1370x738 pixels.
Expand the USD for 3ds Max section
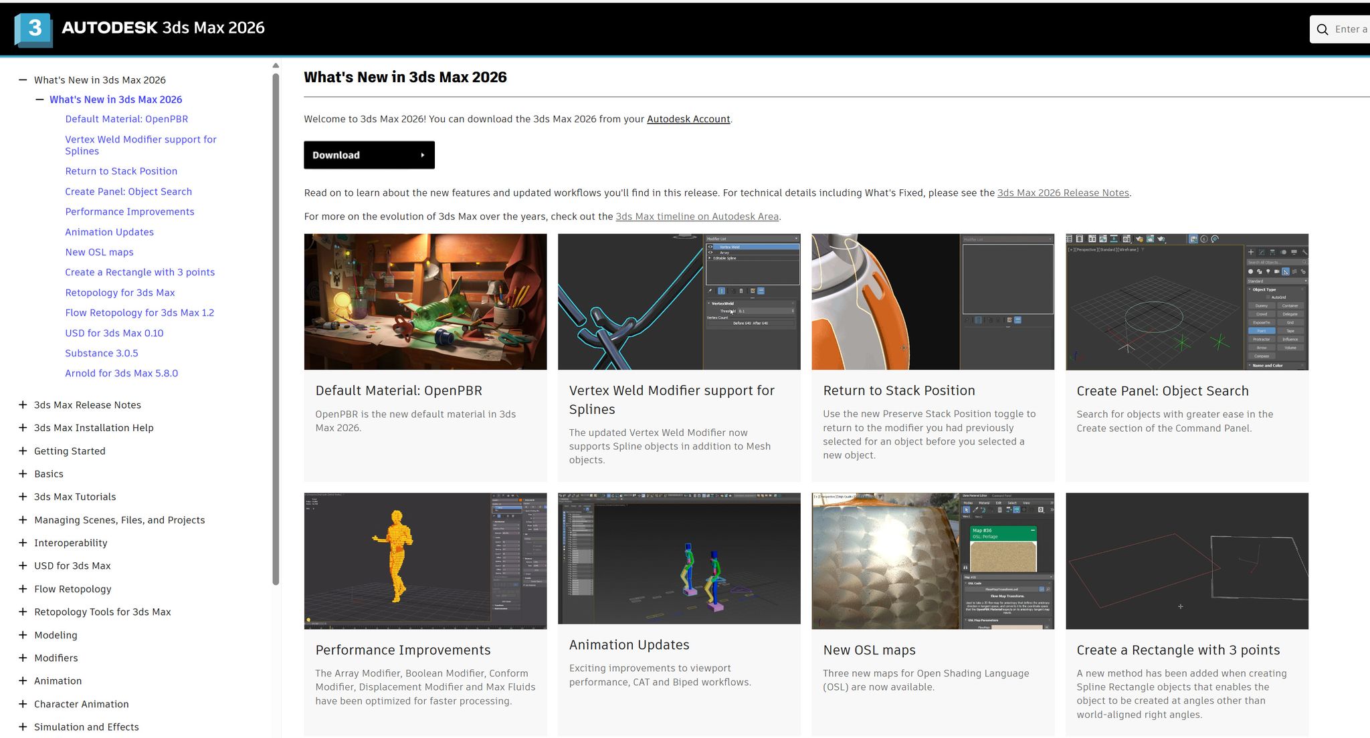(23, 566)
